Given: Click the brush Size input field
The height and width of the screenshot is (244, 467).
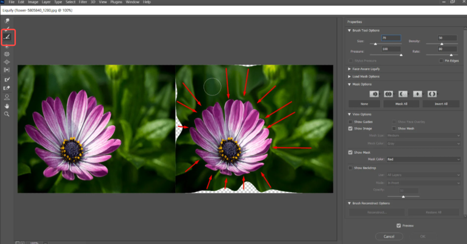Looking at the screenshot, I should click(x=390, y=38).
